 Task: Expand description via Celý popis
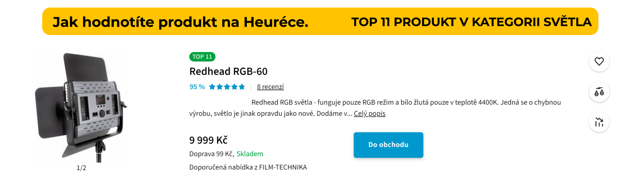click(369, 113)
